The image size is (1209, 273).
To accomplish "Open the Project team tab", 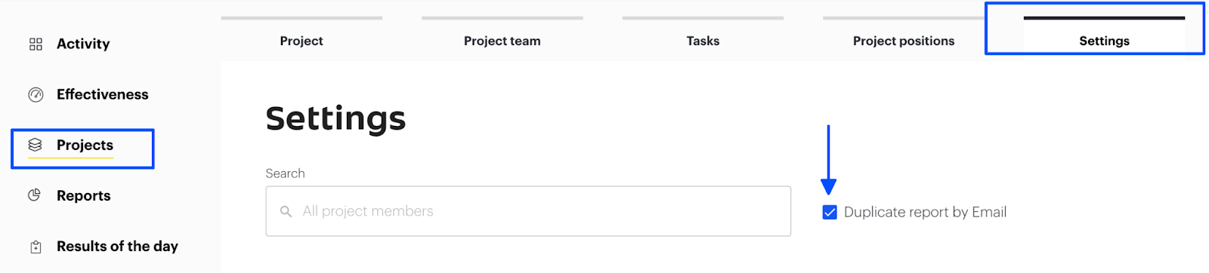I will click(502, 41).
